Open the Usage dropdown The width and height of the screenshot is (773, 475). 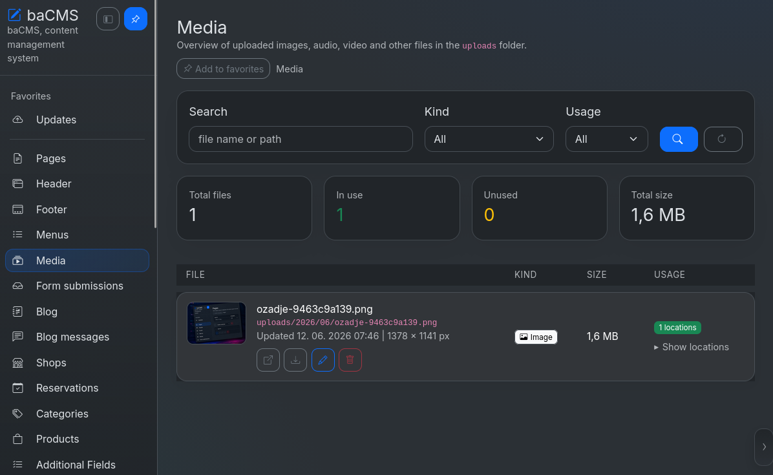click(x=606, y=140)
